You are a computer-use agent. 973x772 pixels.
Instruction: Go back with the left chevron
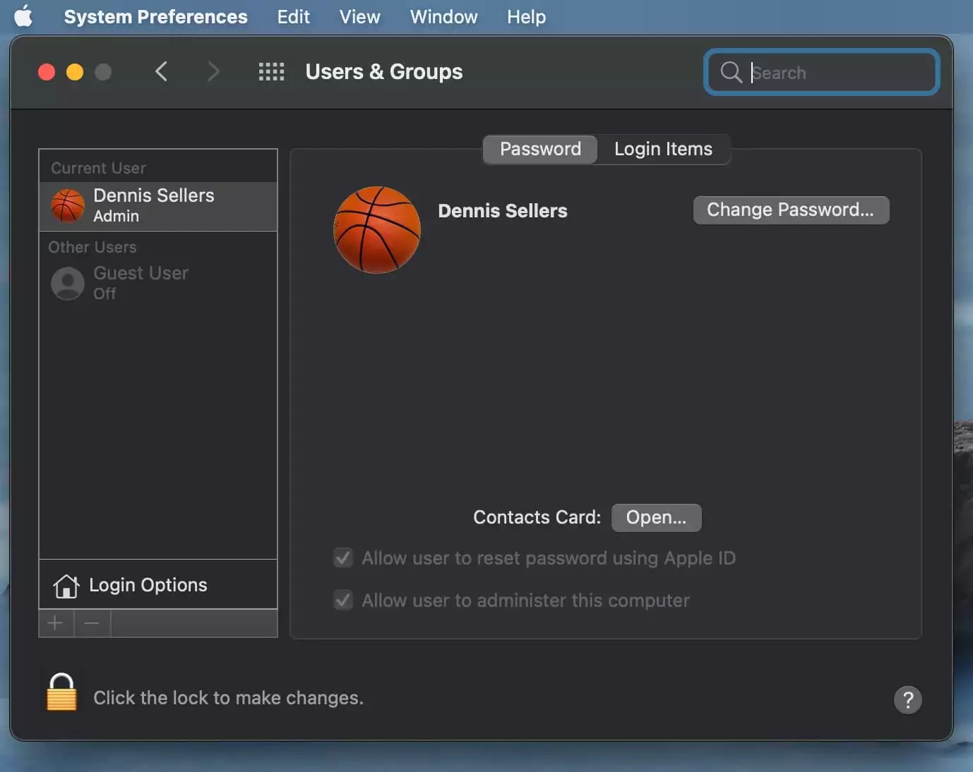point(161,71)
